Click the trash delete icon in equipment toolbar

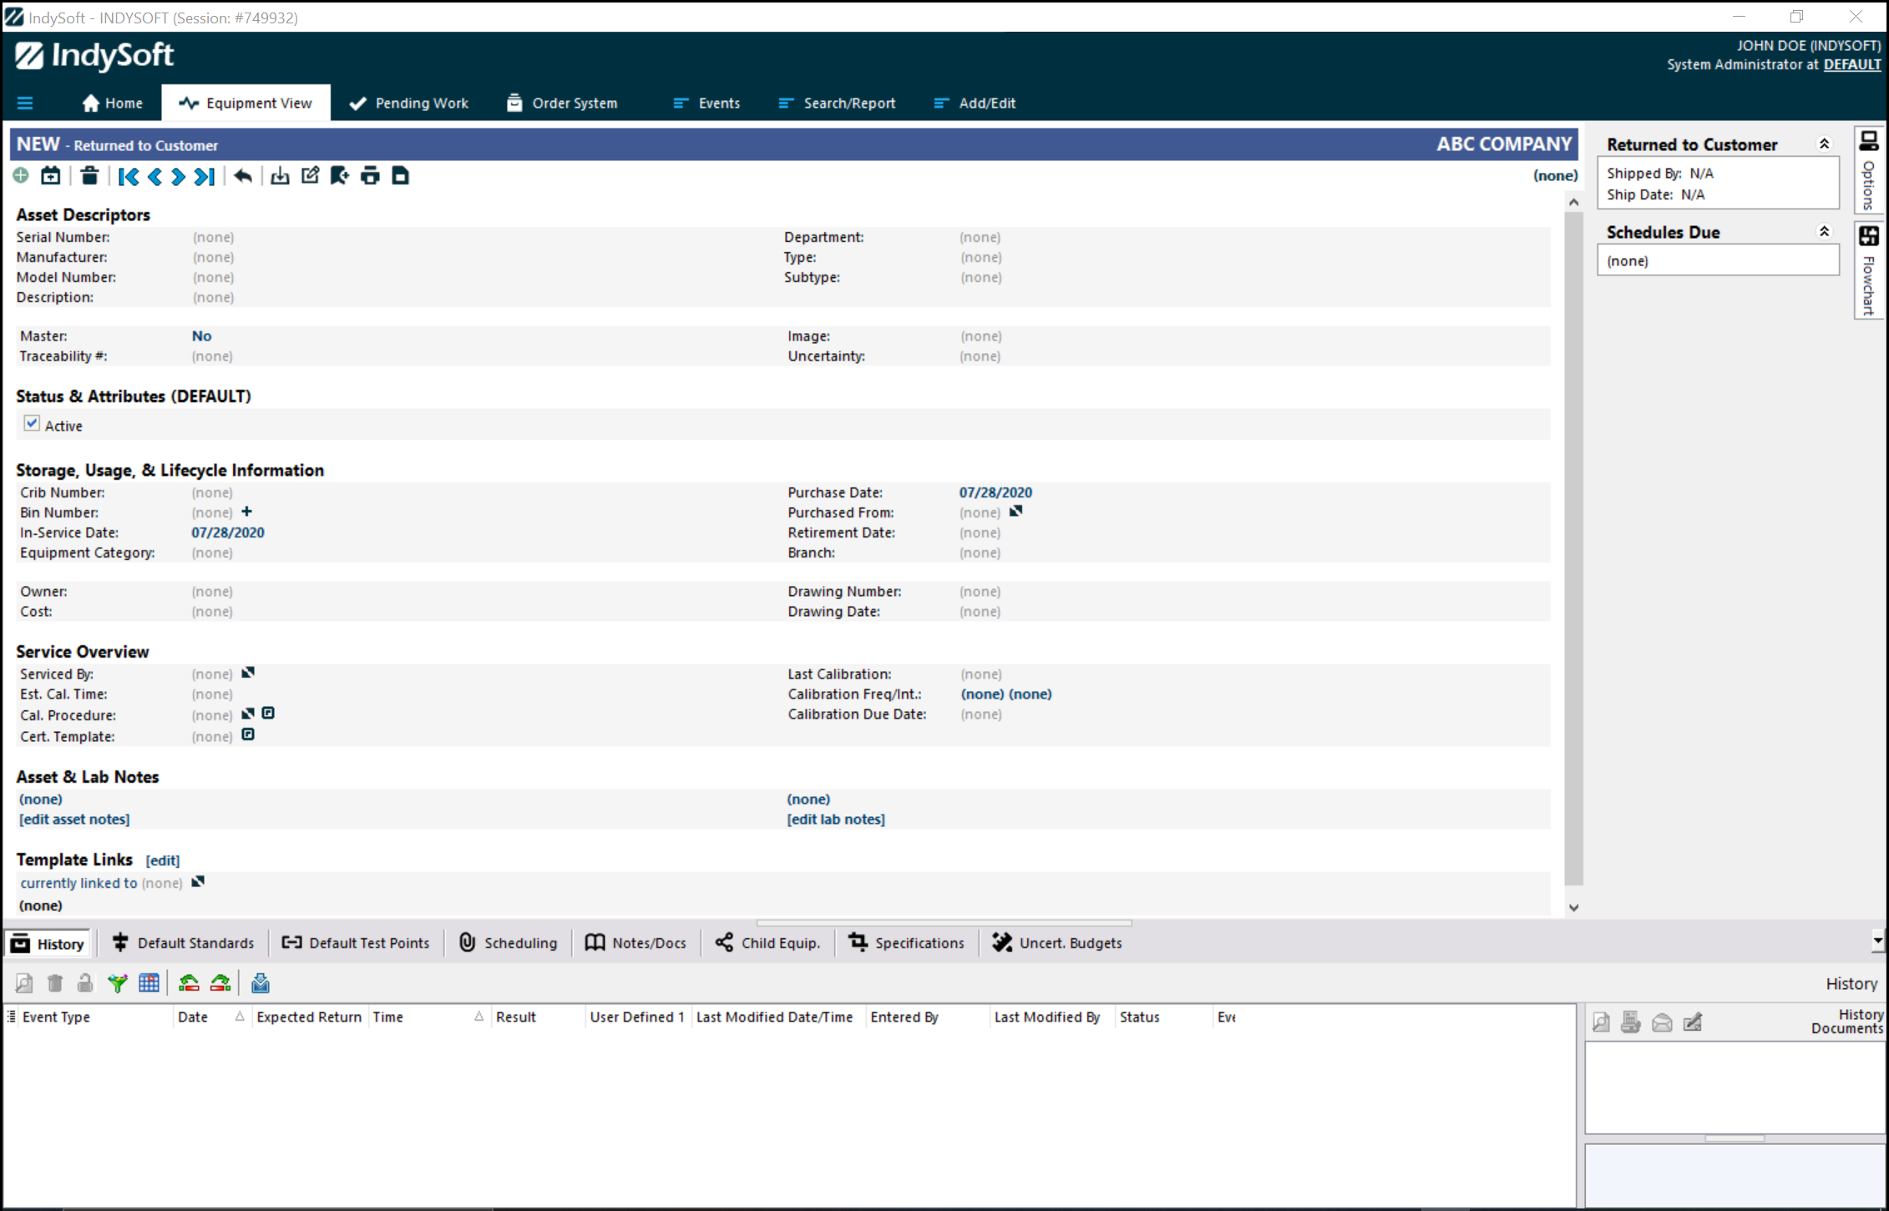tap(89, 176)
